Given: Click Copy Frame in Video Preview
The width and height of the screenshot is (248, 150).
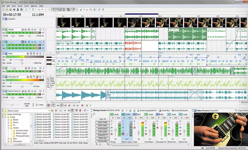Looking at the screenshot, I should click(241, 110).
